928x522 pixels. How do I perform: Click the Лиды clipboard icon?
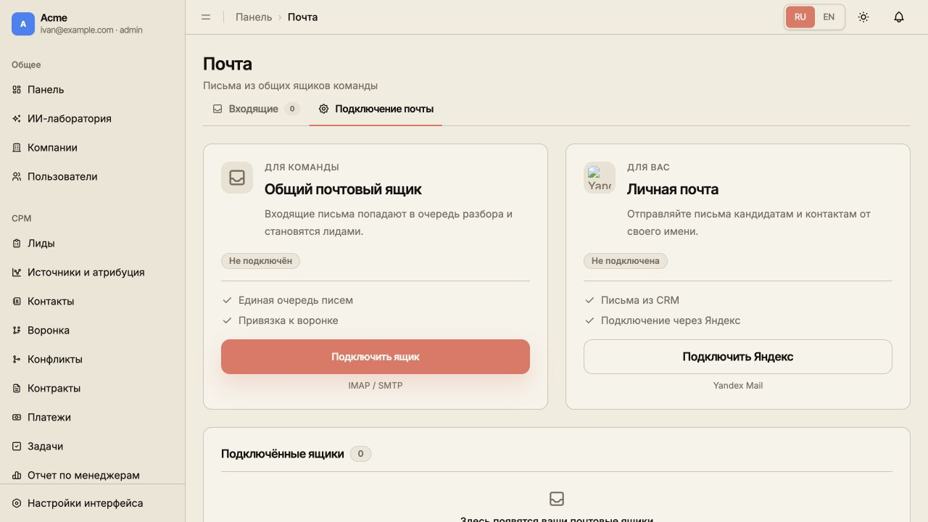click(x=17, y=244)
